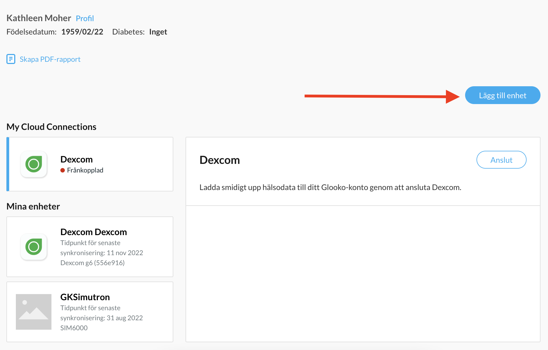Click the Dexcom logo in cloud connections
This screenshot has width=548, height=350.
pos(34,164)
